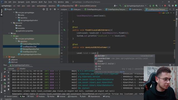The image size is (178, 100).
Task: Hide the Project tool window
Action: [x=58, y=9]
